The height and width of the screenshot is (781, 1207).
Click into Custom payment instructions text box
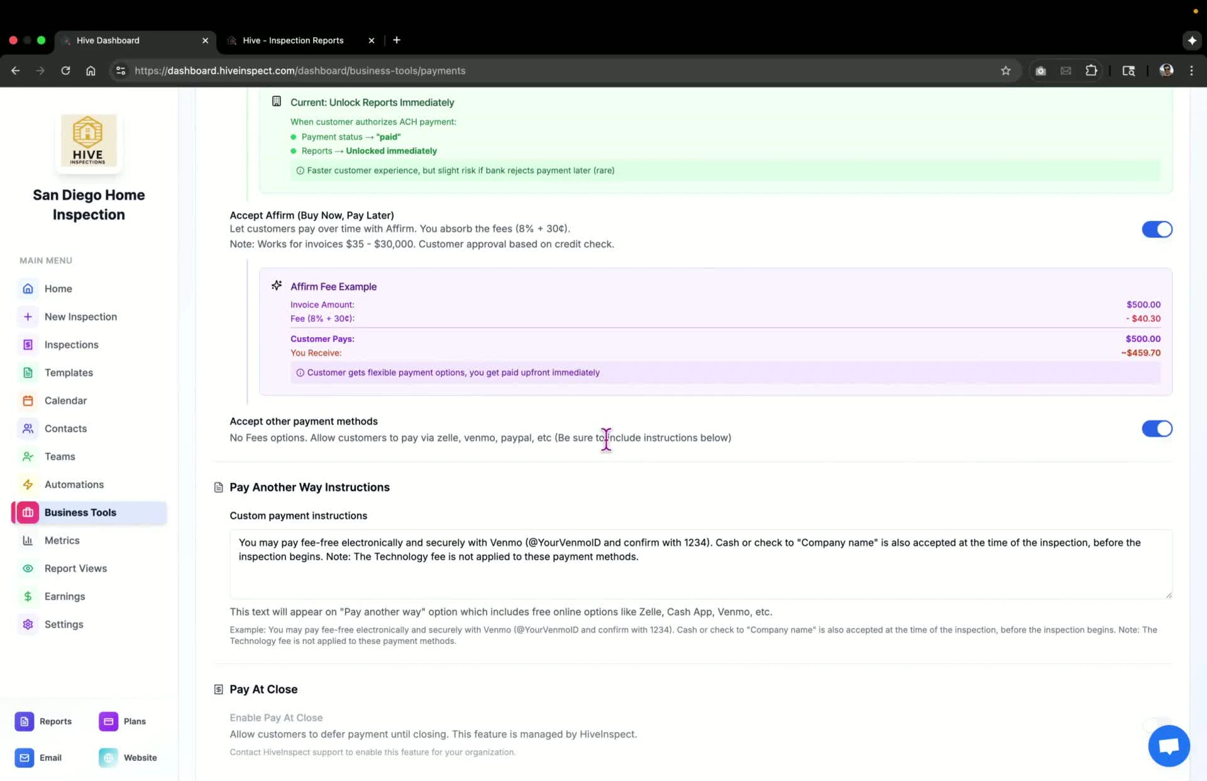click(700, 564)
